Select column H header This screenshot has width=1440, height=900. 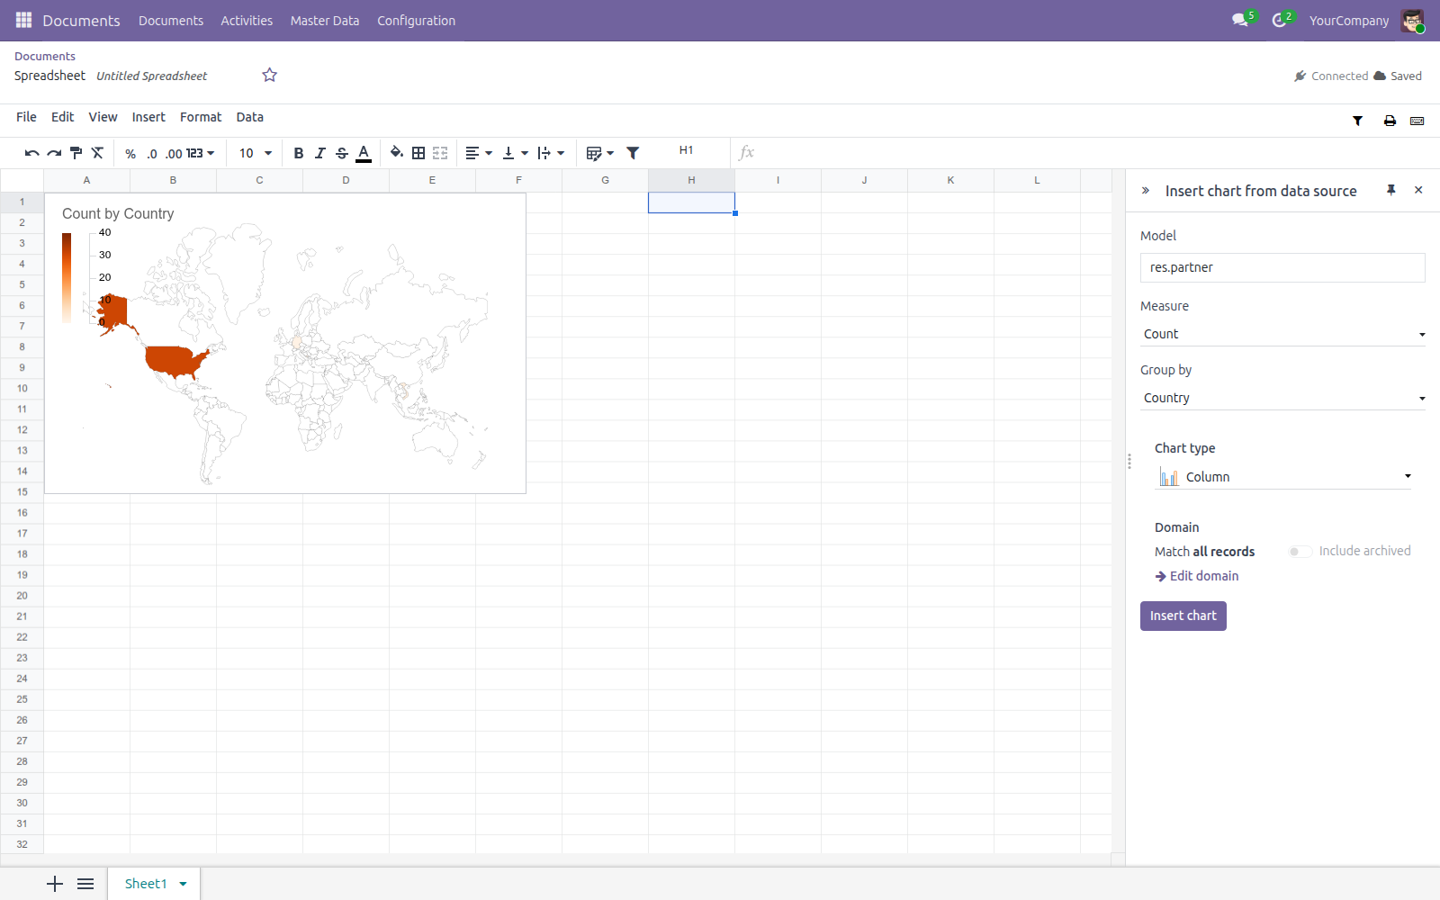tap(691, 180)
